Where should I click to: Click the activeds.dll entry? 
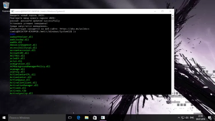point(18,88)
